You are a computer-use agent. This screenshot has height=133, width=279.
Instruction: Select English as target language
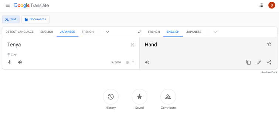173,32
